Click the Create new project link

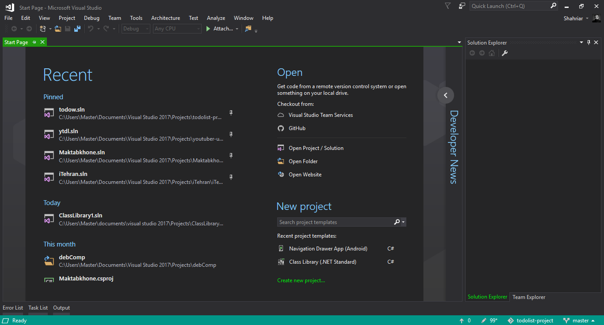[x=301, y=280]
